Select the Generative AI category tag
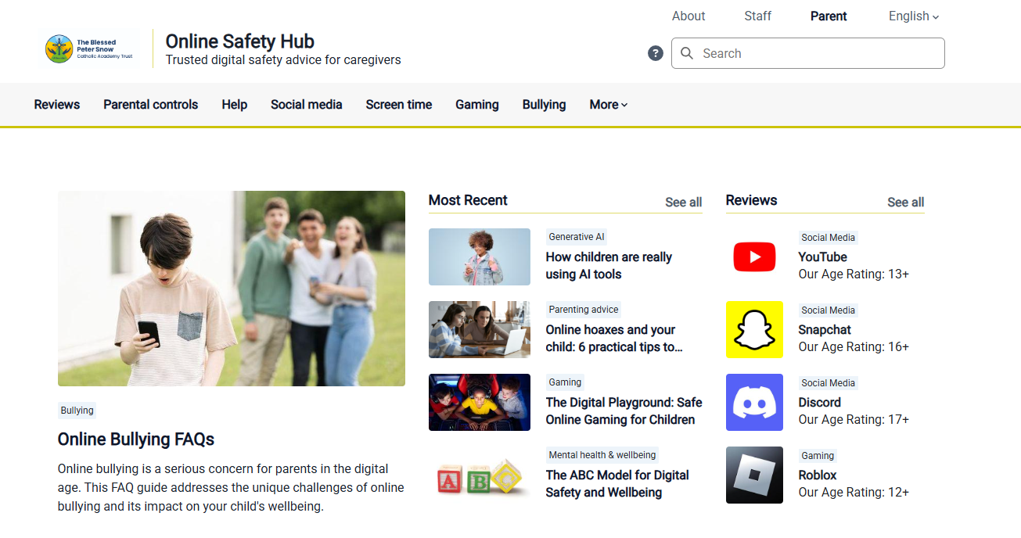 (x=577, y=237)
